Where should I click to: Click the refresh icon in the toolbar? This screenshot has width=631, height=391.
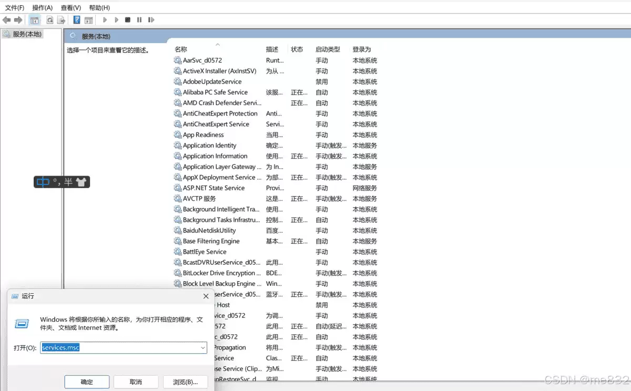pos(50,19)
